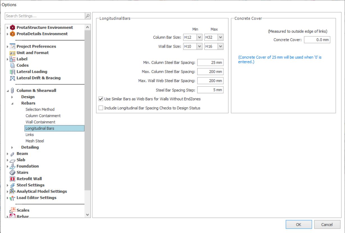Click the search magnifier icon

point(88,16)
